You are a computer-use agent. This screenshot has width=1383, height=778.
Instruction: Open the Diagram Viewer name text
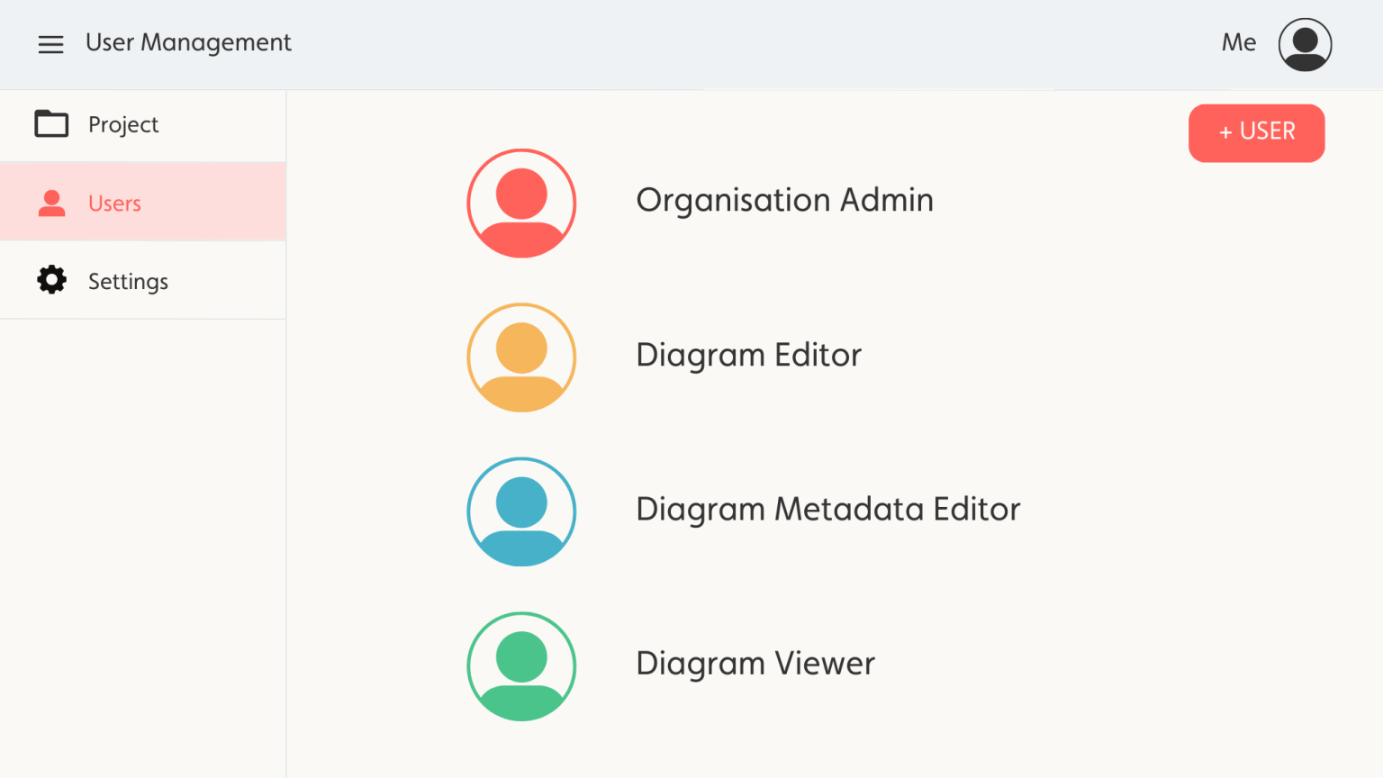(x=755, y=664)
